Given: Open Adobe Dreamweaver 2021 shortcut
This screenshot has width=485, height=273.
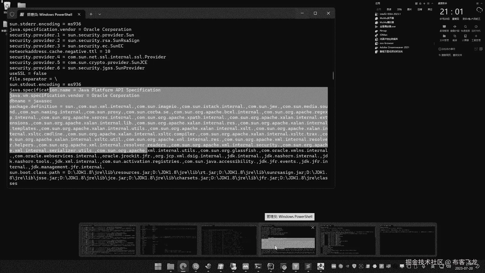Looking at the screenshot, I should [x=394, y=48].
